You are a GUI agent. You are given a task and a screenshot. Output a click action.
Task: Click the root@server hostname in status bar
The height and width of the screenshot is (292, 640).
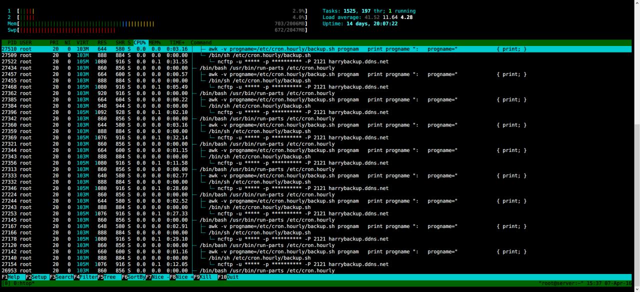pos(560,283)
